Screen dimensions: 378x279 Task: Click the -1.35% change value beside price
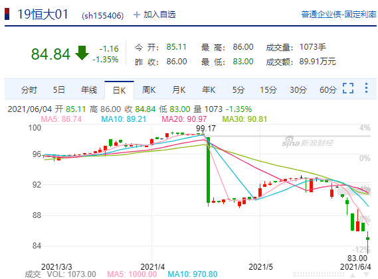point(106,60)
